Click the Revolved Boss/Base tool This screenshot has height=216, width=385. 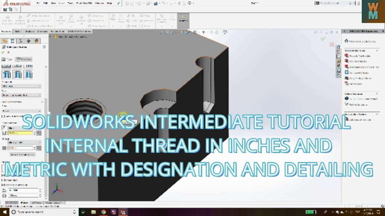pos(20,20)
